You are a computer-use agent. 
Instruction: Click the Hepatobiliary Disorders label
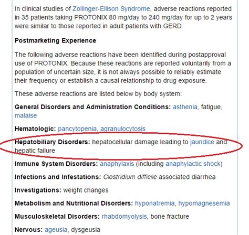click(53, 142)
